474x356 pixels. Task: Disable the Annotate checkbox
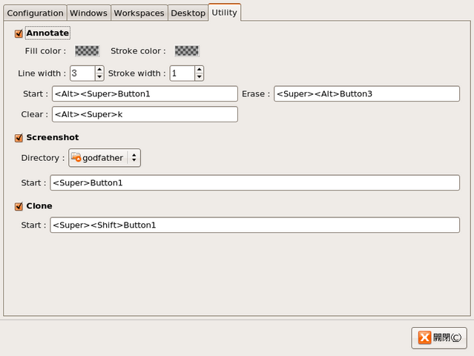pos(19,33)
